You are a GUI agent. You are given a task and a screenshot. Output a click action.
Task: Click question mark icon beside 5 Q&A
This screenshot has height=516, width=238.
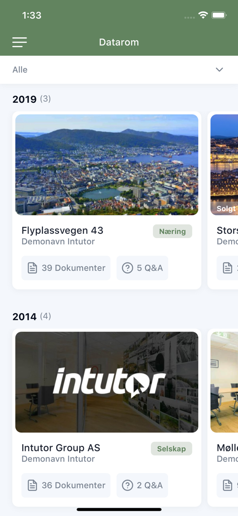click(127, 268)
